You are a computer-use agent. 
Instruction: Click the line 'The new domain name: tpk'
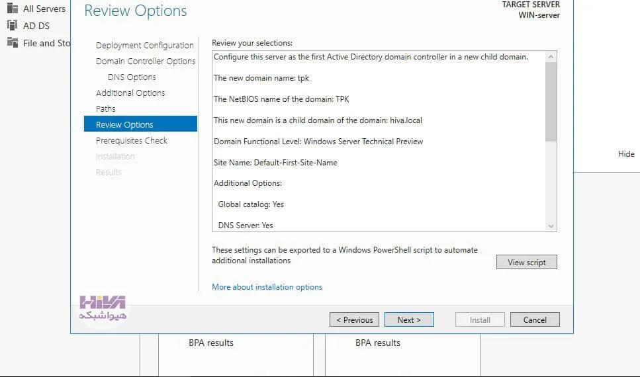point(261,78)
